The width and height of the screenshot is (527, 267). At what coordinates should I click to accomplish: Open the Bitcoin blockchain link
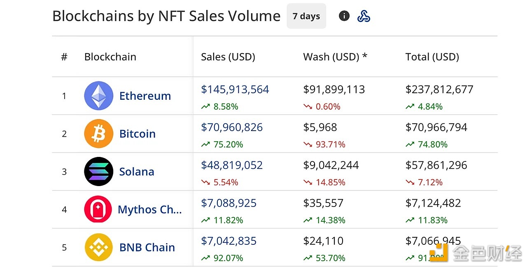[138, 134]
